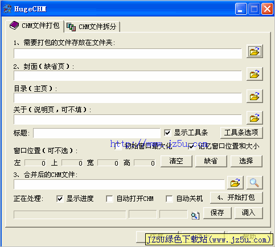The image size is (275, 247).
Task: Click the 上 position value field
Action: pos(72,163)
